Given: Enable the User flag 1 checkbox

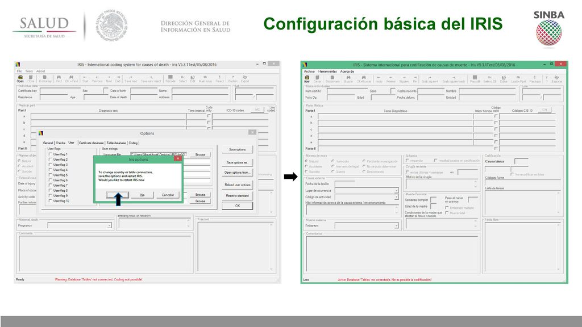Looking at the screenshot, I should (x=51, y=154).
